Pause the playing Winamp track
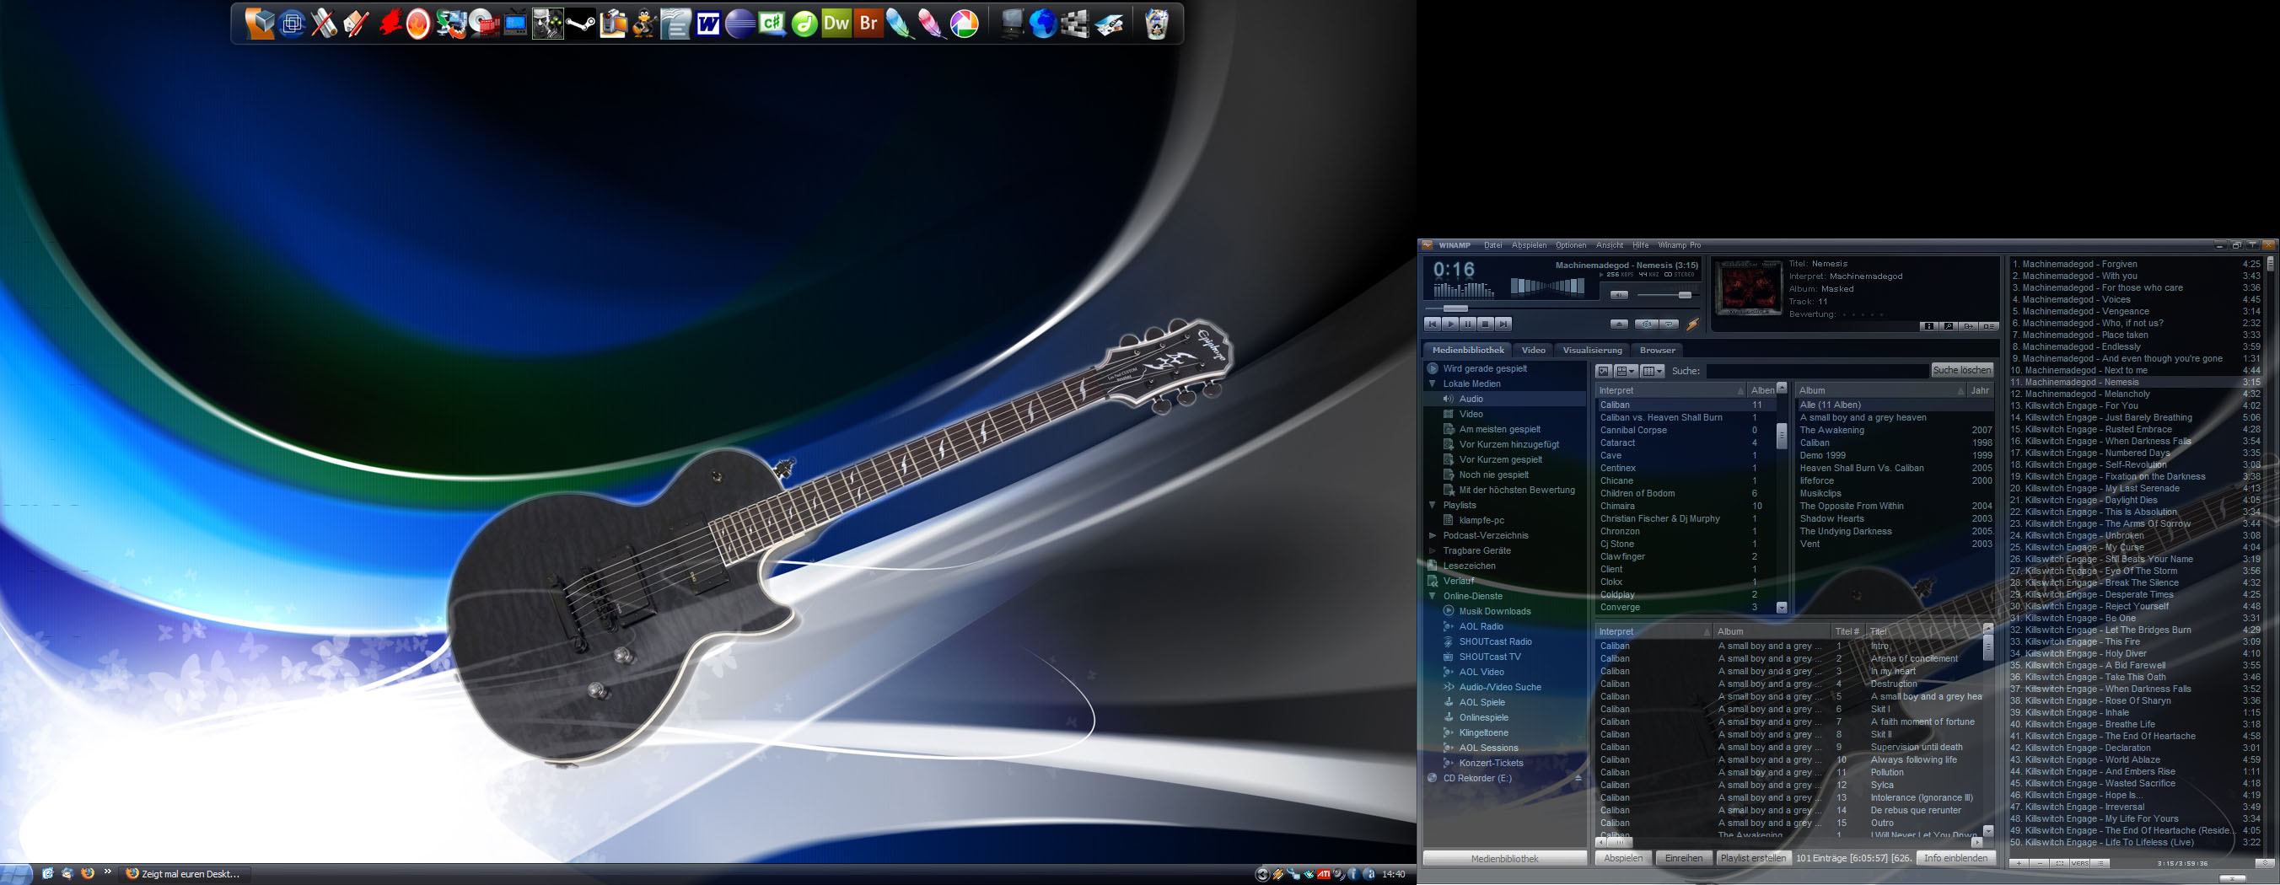 (1468, 324)
